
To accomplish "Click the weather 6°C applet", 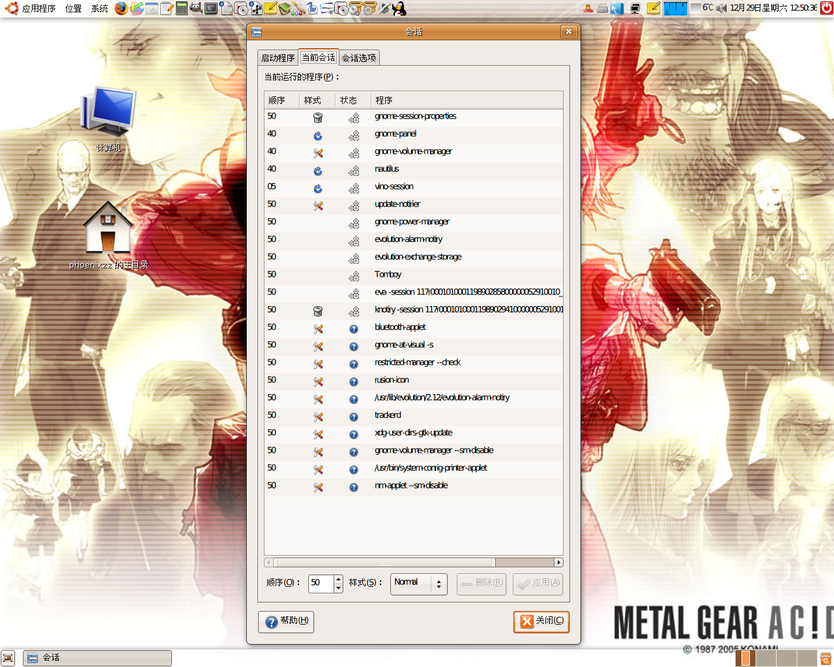I will (x=701, y=8).
